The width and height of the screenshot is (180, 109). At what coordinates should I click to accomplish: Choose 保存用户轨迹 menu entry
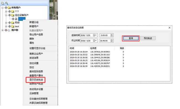(x=36, y=84)
